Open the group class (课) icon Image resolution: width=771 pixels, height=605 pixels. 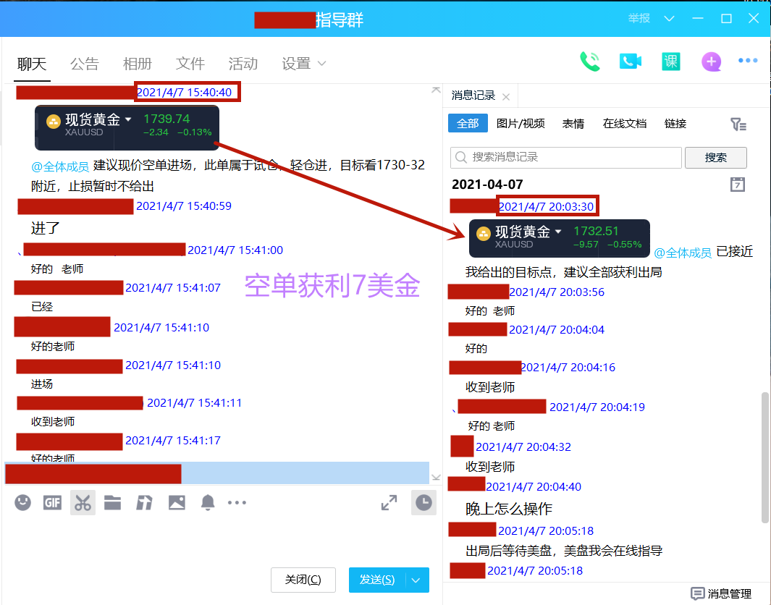[670, 62]
